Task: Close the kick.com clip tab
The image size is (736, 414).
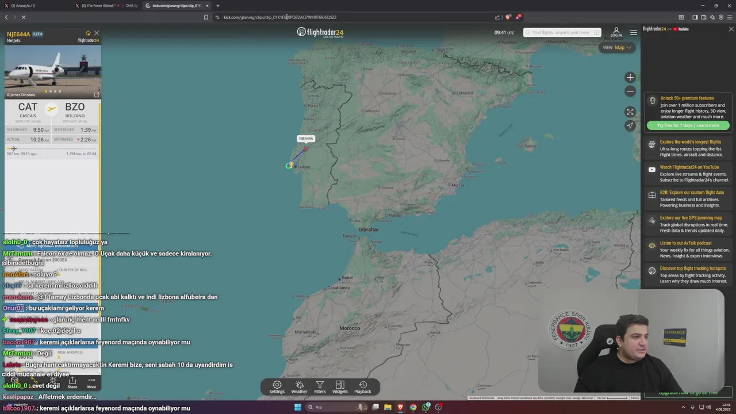Action: tap(207, 6)
